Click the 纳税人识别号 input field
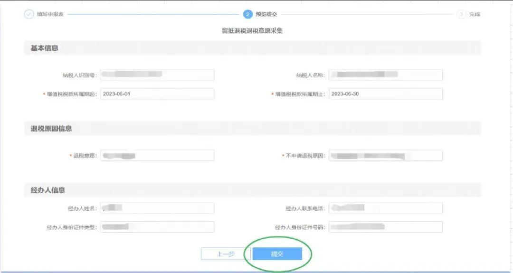Screen dimensions: 513x273 click(157, 75)
